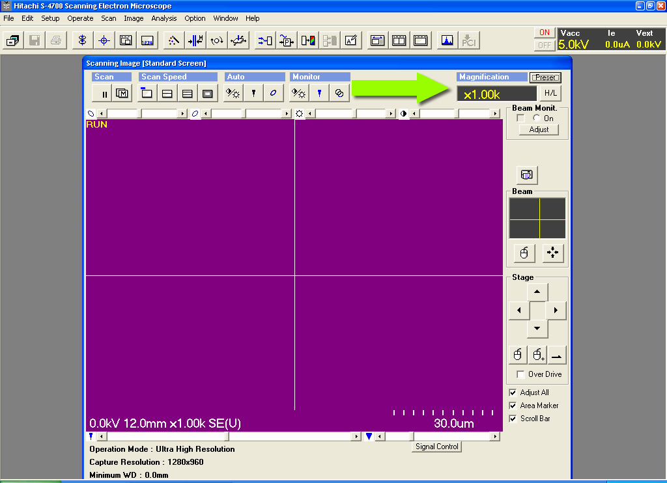
Task: Click the red-green color box toolbar icon
Action: pos(308,40)
